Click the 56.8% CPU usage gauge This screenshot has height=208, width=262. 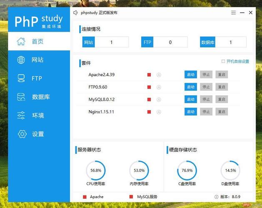coord(96,171)
